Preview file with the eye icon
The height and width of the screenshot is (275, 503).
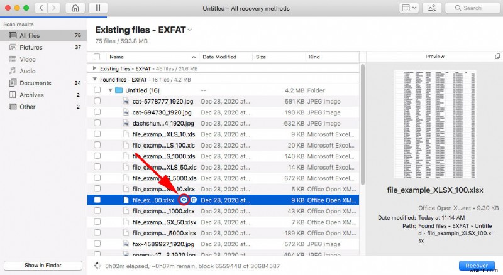coord(184,200)
